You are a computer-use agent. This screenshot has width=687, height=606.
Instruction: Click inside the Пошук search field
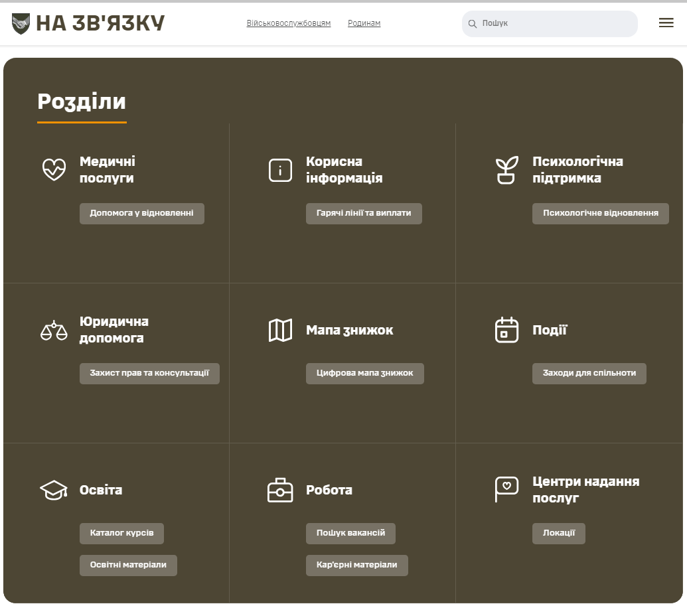coord(550,23)
